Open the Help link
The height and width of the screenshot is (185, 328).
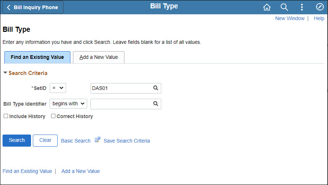click(319, 18)
